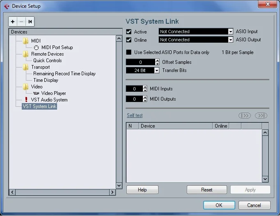This screenshot has height=216, width=280.
Task: Click the Self test link
Action: pyautogui.click(x=135, y=115)
